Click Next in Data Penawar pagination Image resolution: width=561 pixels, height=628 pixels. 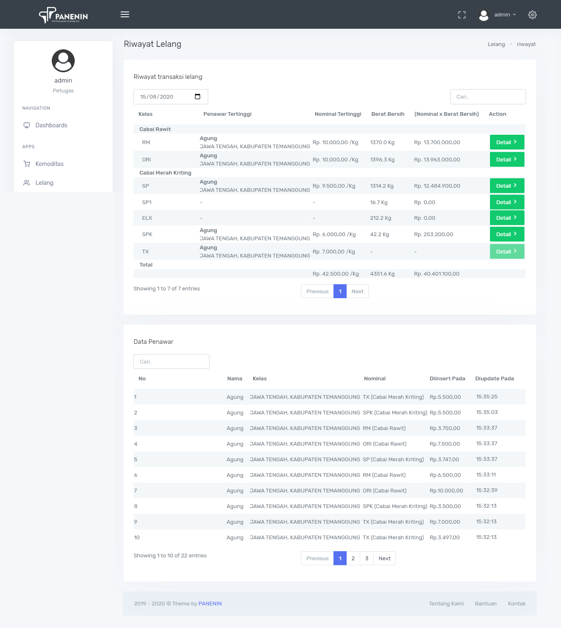click(x=384, y=558)
